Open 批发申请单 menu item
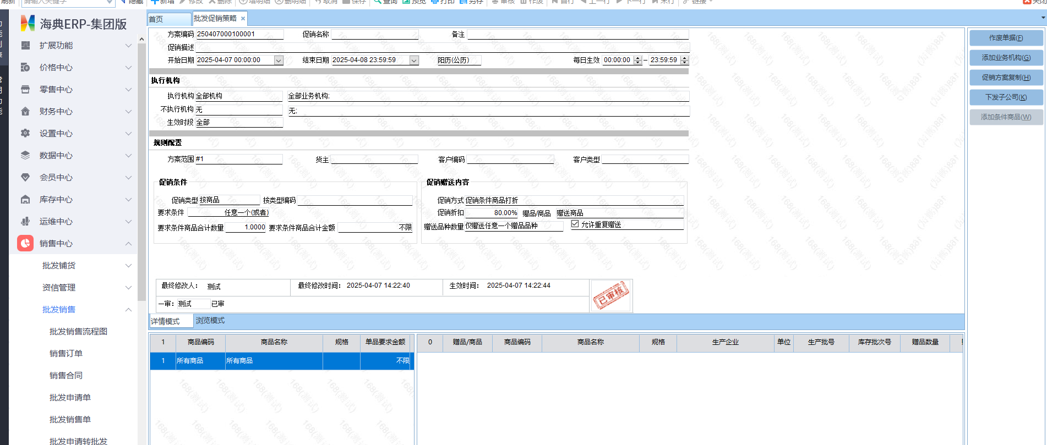Screen dimensions: 1047x445 pyautogui.click(x=70, y=398)
